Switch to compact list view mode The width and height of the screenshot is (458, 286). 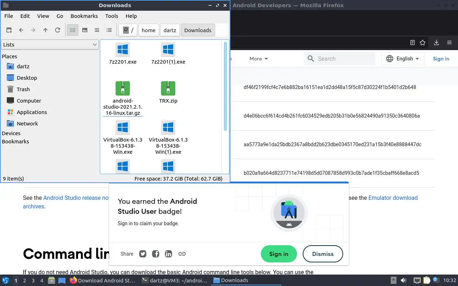tap(97, 30)
